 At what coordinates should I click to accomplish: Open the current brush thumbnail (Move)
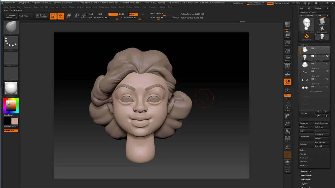(11, 28)
